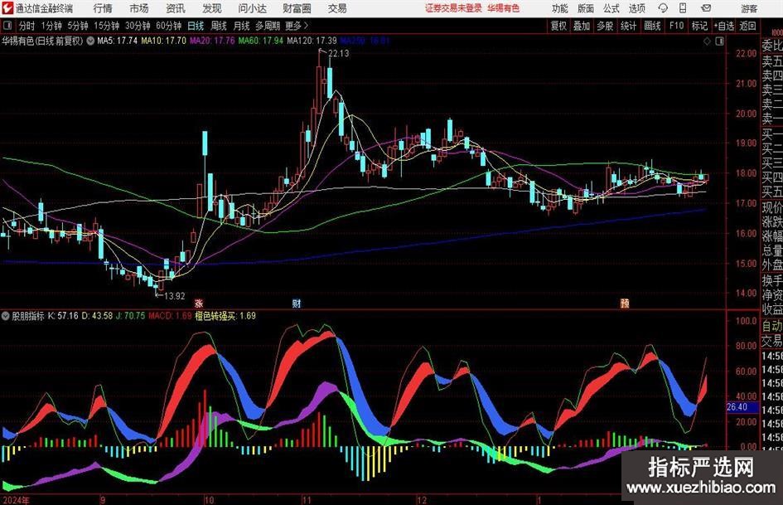Image resolution: width=783 pixels, height=505 pixels.
Task: Switch to 分时 intraday view
Action: point(27,26)
